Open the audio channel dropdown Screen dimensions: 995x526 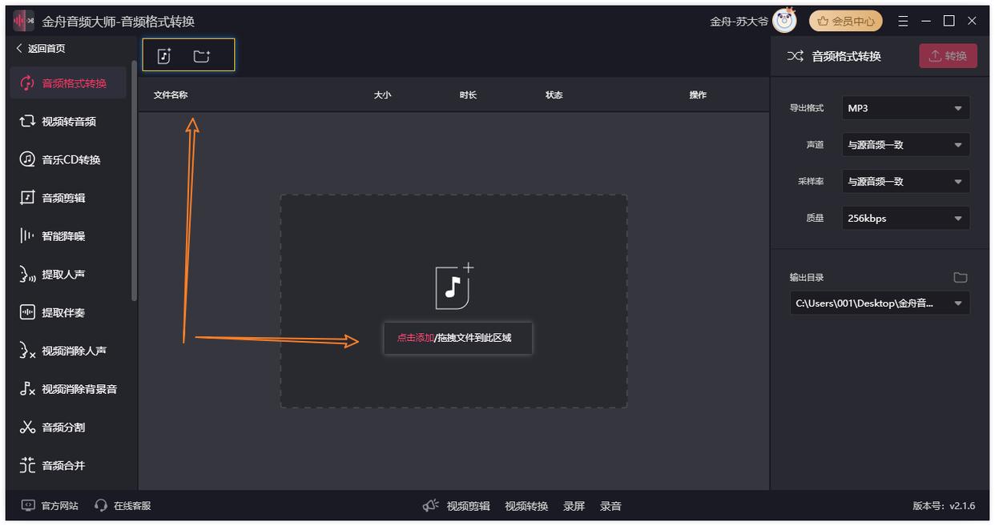coord(905,145)
